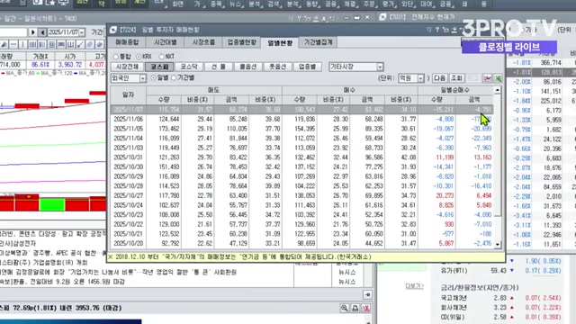This screenshot has width=576, height=324.
Task: Open the 체결 top menu
Action: pyautogui.click(x=350, y=4)
